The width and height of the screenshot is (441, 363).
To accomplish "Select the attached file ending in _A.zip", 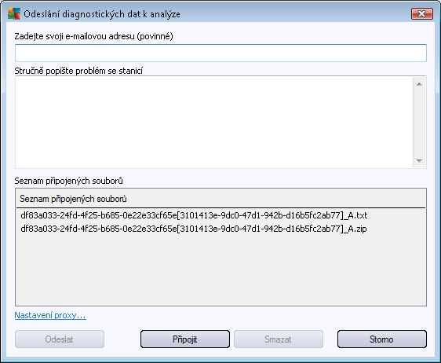I will pos(194,229).
